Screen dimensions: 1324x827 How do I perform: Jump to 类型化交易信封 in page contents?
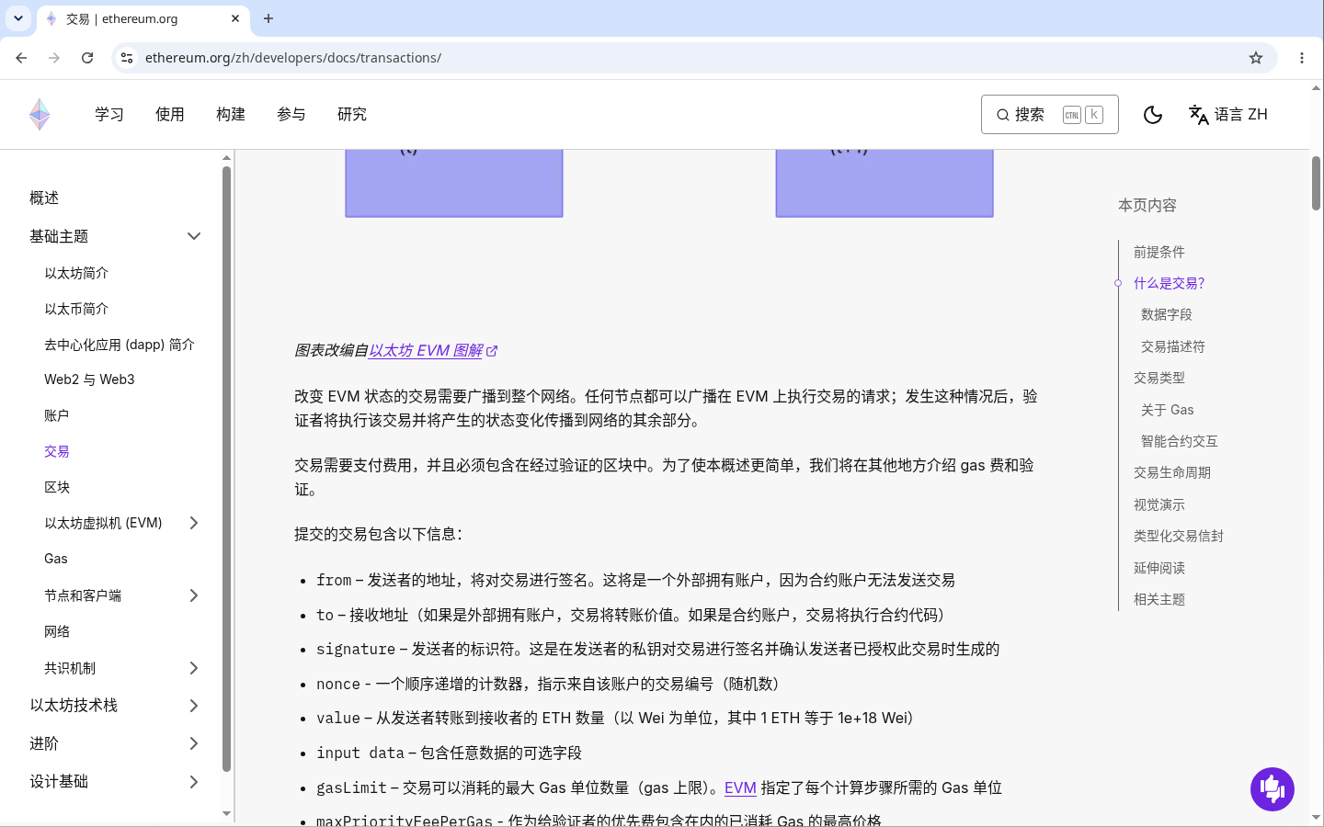pyautogui.click(x=1179, y=536)
